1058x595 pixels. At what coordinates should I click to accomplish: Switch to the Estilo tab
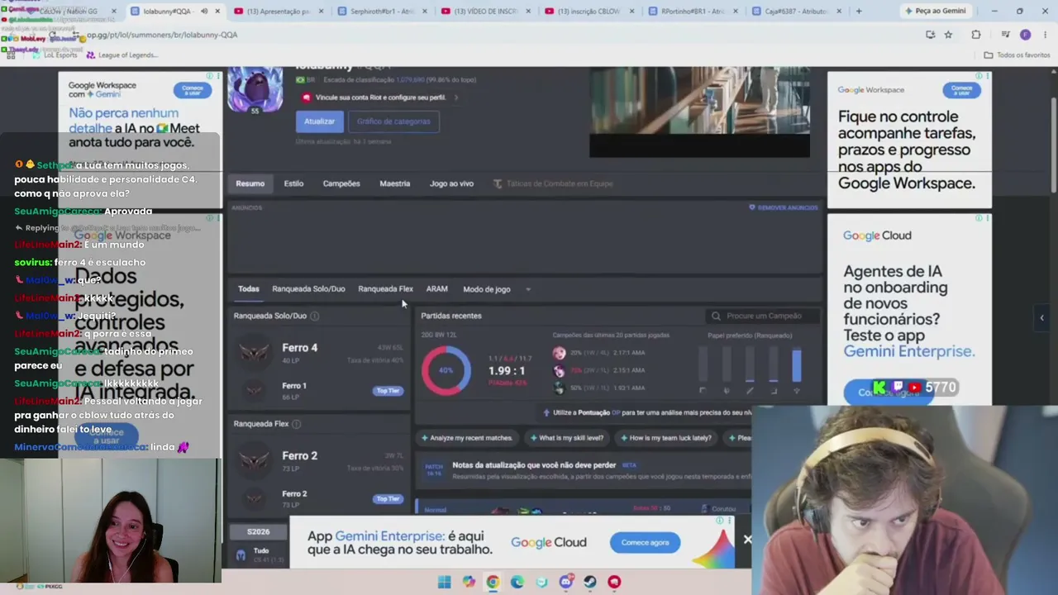tap(293, 183)
